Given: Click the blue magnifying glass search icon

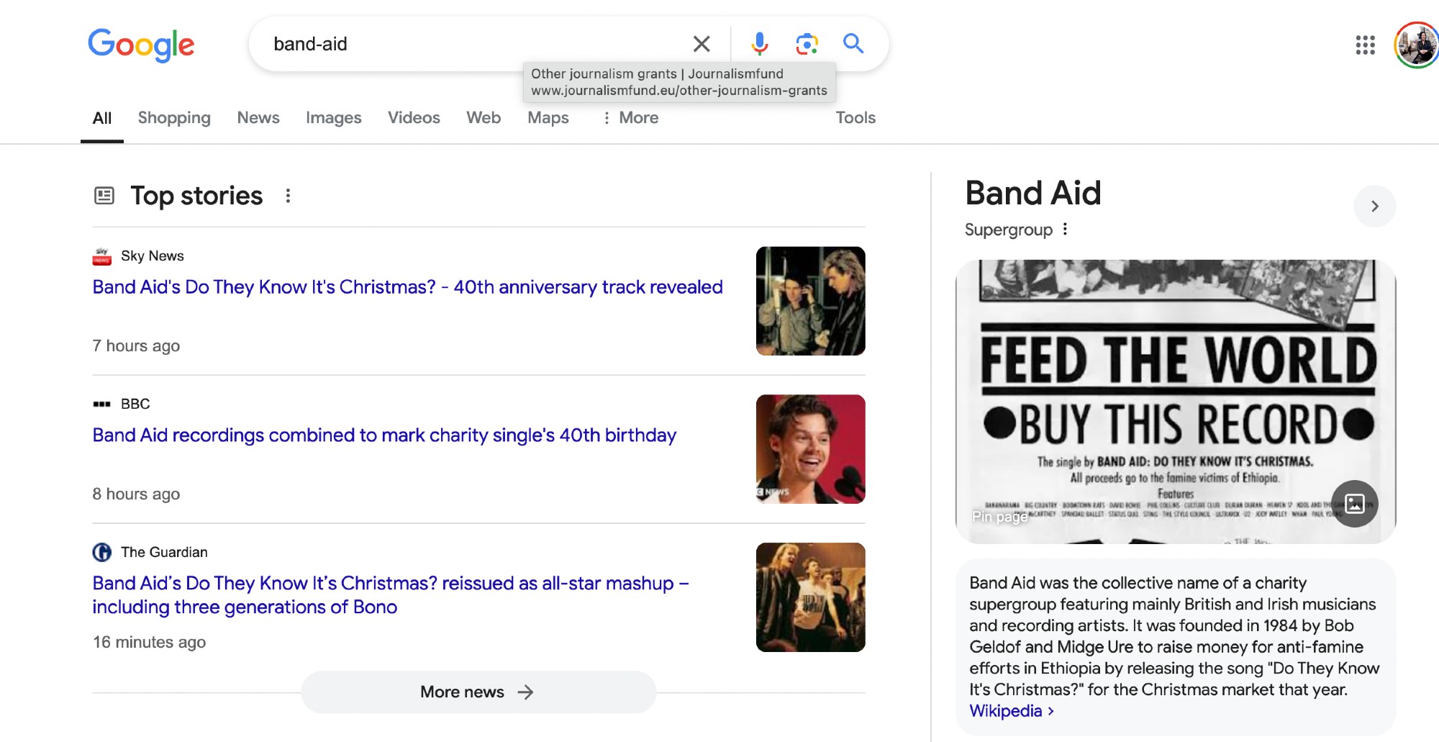Looking at the screenshot, I should click(853, 44).
